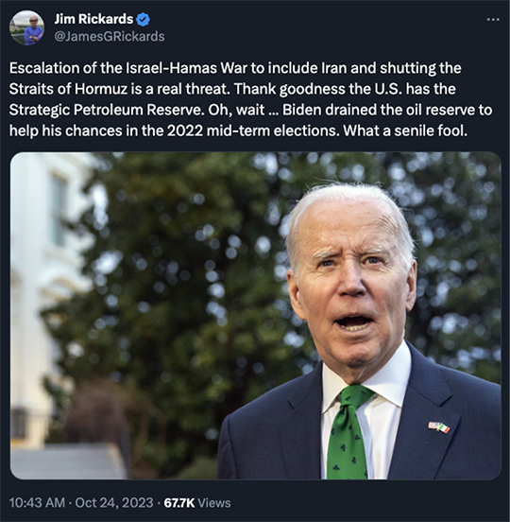Click the blue verified checkmark badge
Viewport: 510px width, 522px height.
coord(144,20)
